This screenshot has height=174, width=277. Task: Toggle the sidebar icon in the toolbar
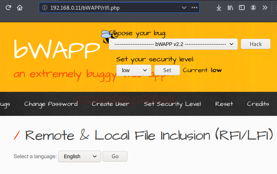pyautogui.click(x=242, y=8)
